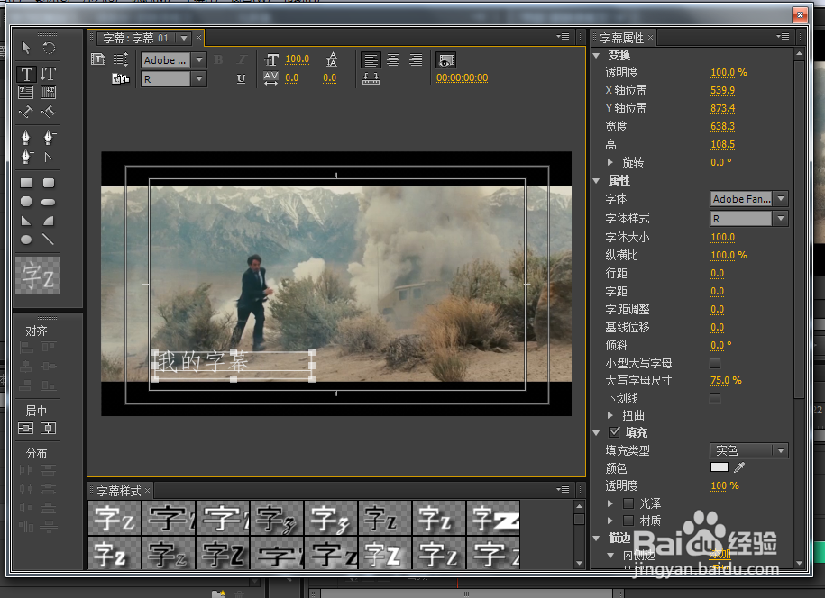Viewport: 825px width, 598px height.
Task: Open the 字幕样式 panel flyout menu
Action: click(563, 490)
